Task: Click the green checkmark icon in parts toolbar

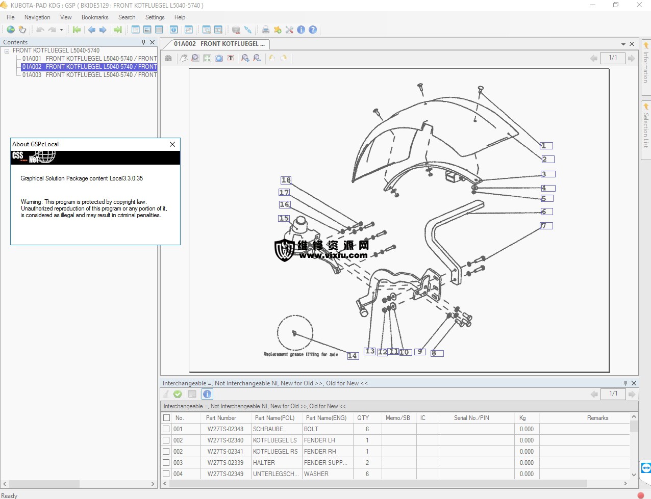Action: click(178, 394)
